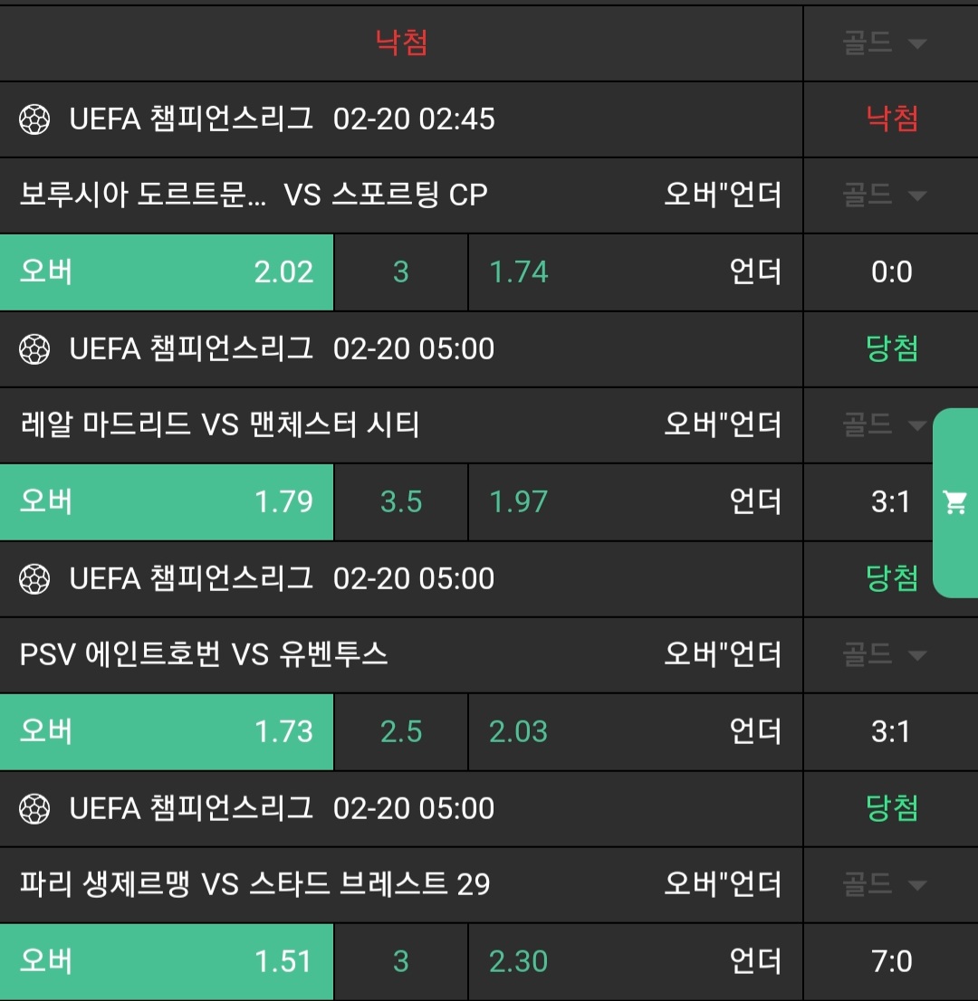
Task: Click the 3.5 line value for Real Madrid
Action: [401, 502]
